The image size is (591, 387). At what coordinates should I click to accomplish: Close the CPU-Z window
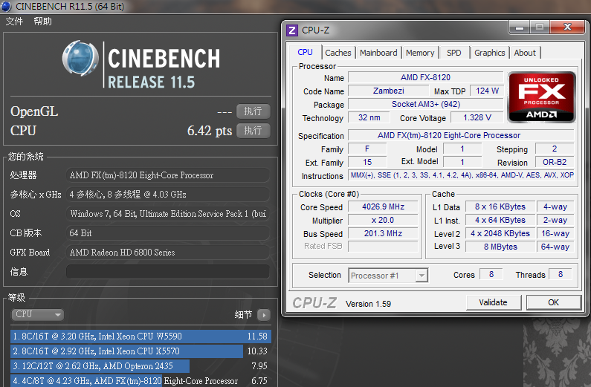pyautogui.click(x=567, y=27)
